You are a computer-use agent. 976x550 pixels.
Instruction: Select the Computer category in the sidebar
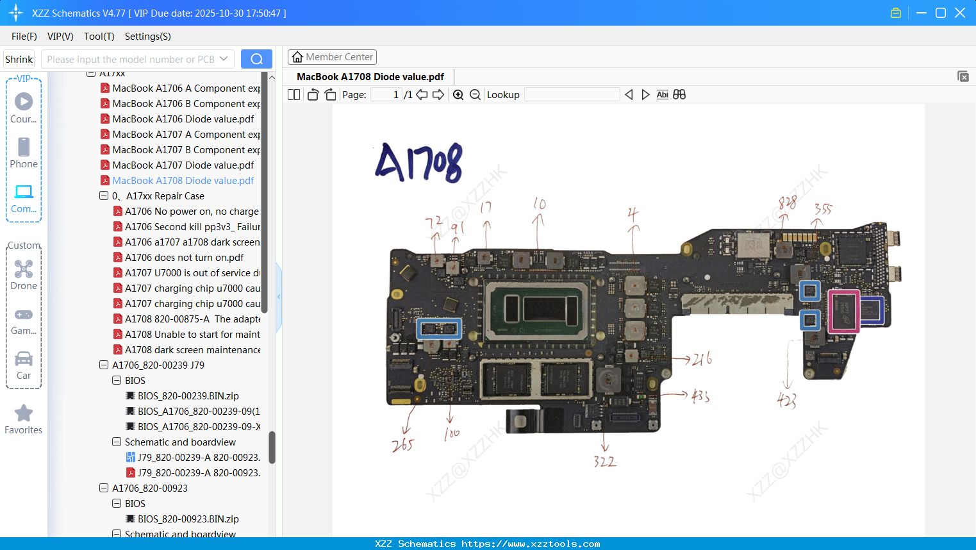click(24, 199)
